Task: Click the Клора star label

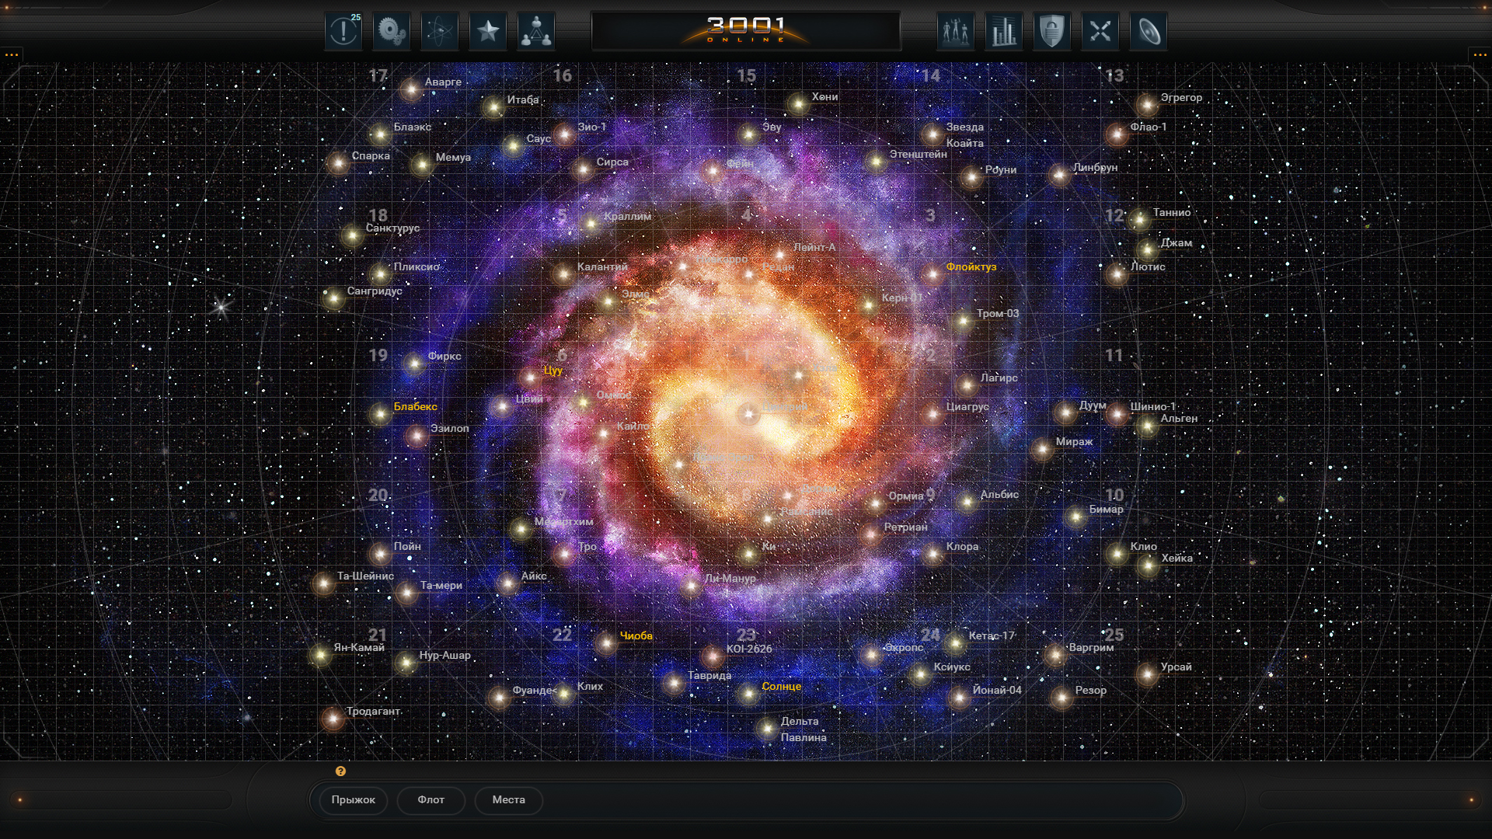Action: [962, 547]
